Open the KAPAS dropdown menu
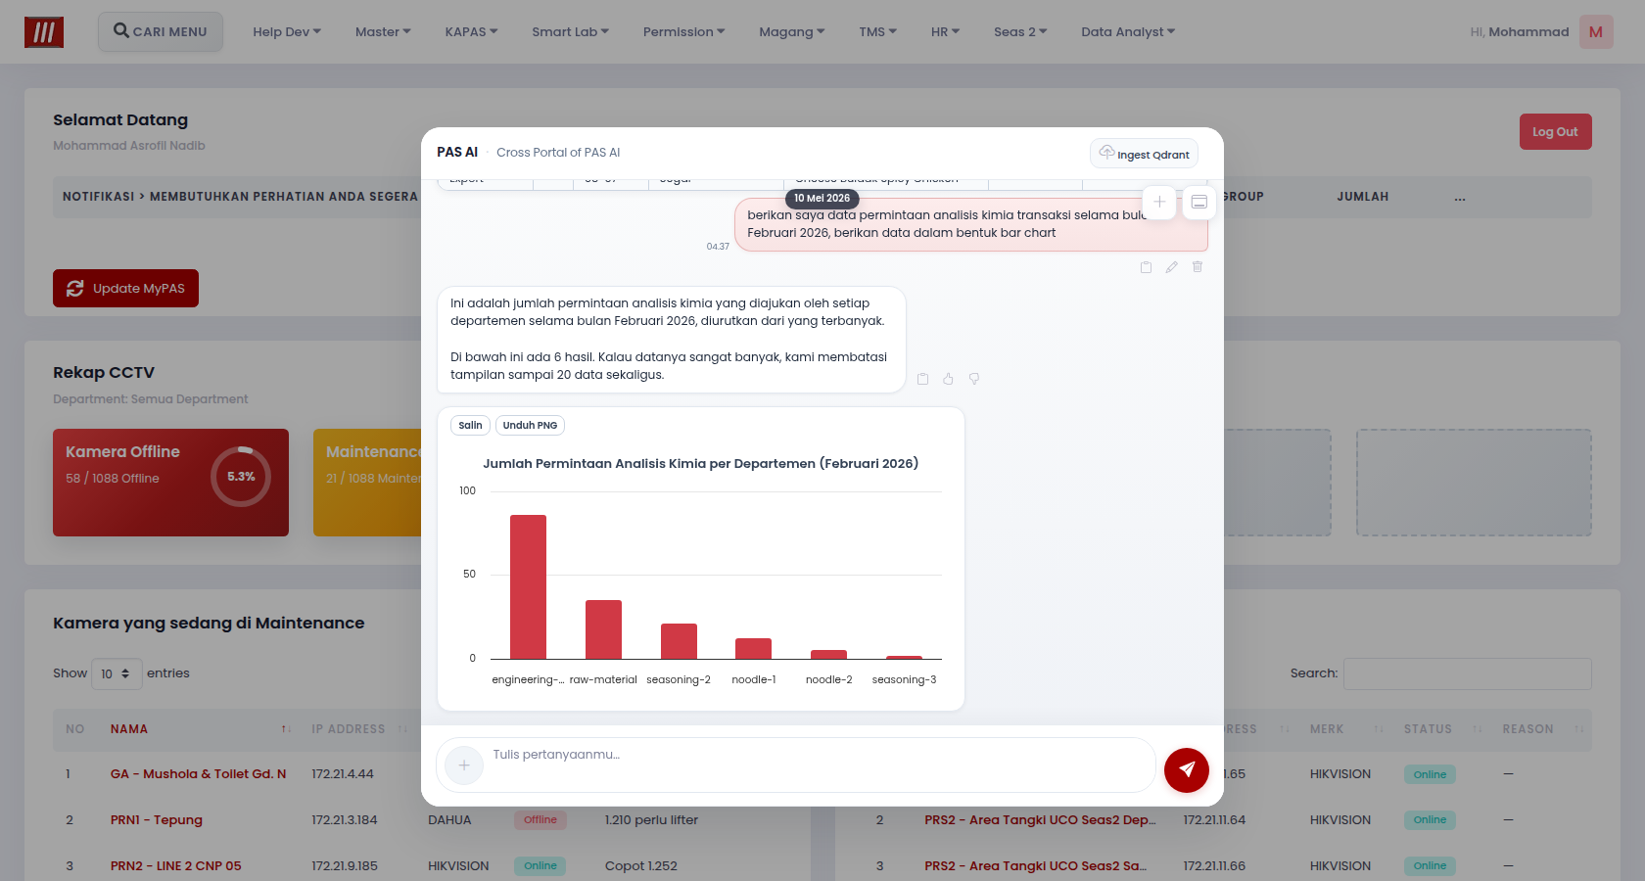The width and height of the screenshot is (1645, 881). (471, 32)
